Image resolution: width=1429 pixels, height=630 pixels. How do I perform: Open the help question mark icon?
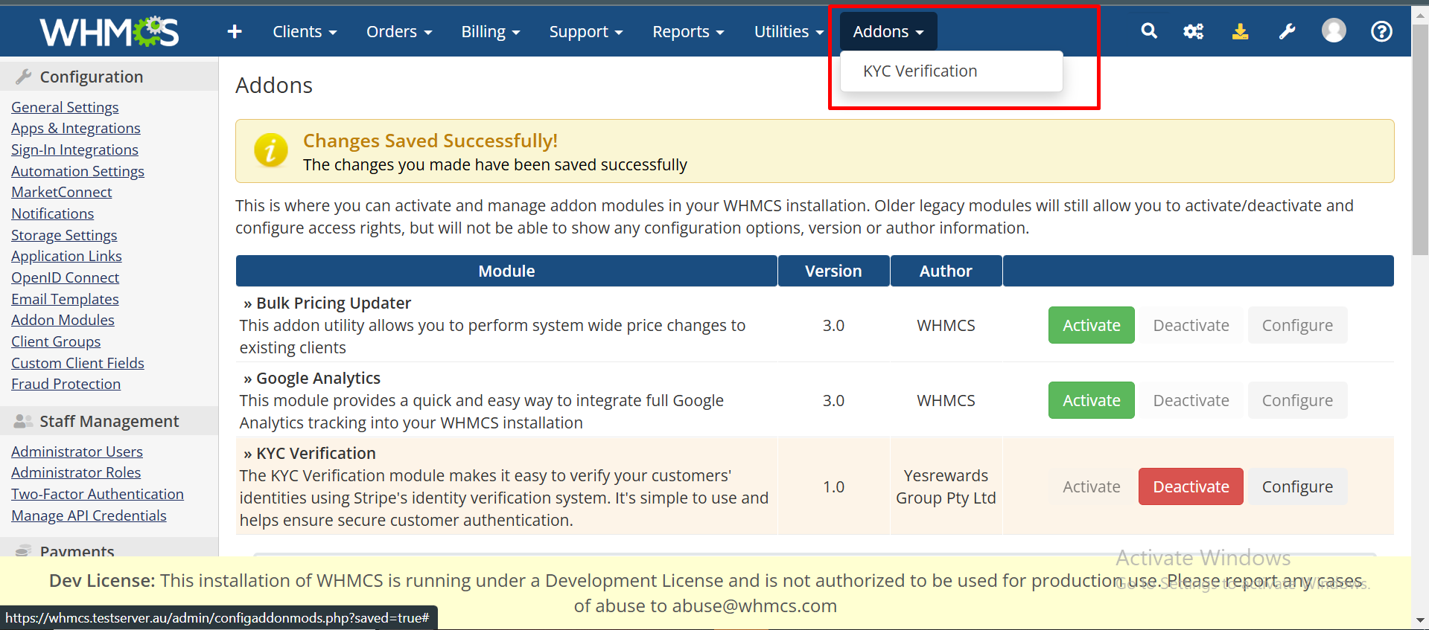[x=1381, y=31]
